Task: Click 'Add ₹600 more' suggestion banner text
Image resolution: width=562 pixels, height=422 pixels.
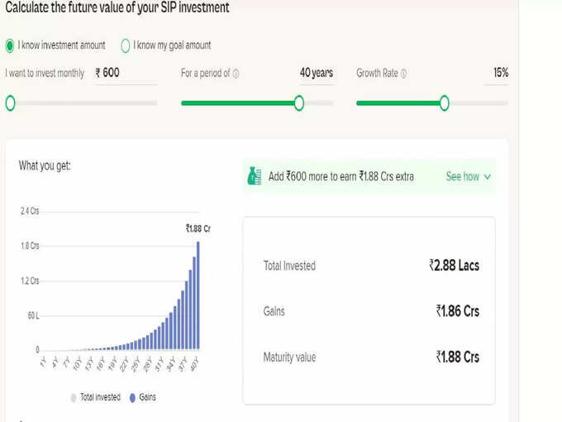Action: (341, 176)
